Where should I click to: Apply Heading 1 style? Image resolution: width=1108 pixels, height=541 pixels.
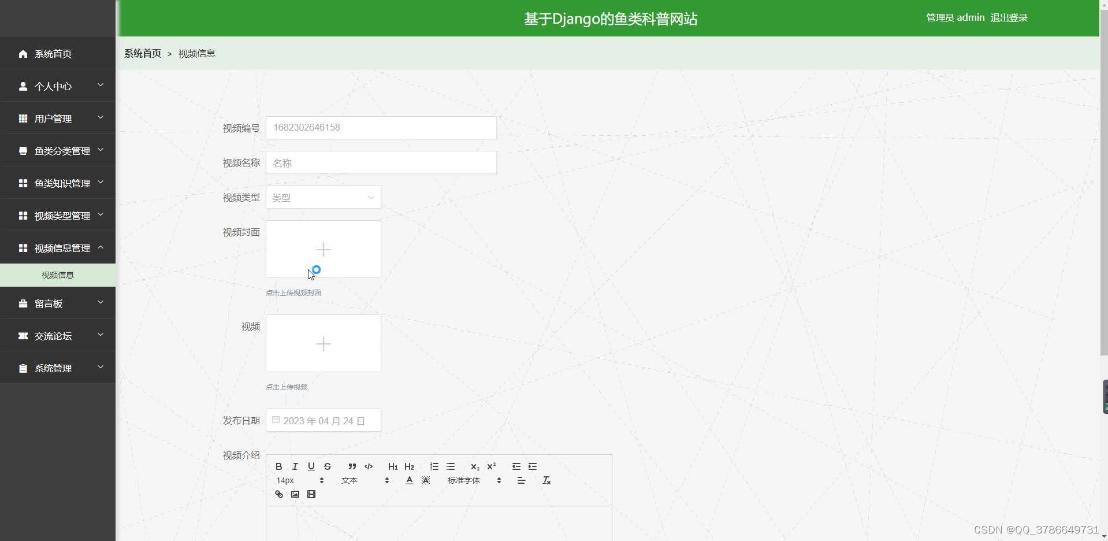tap(393, 466)
